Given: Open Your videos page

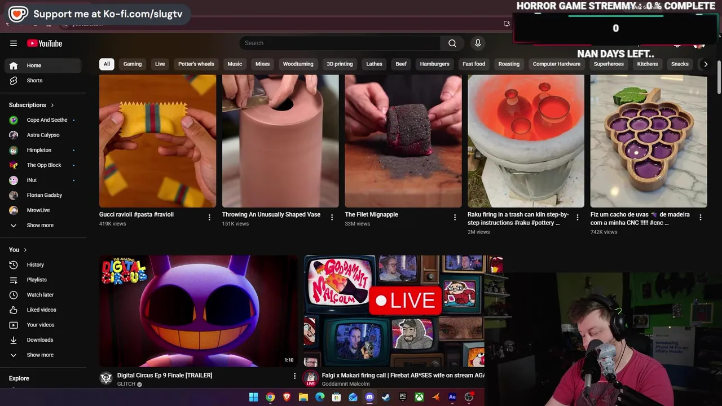Looking at the screenshot, I should point(43,325).
